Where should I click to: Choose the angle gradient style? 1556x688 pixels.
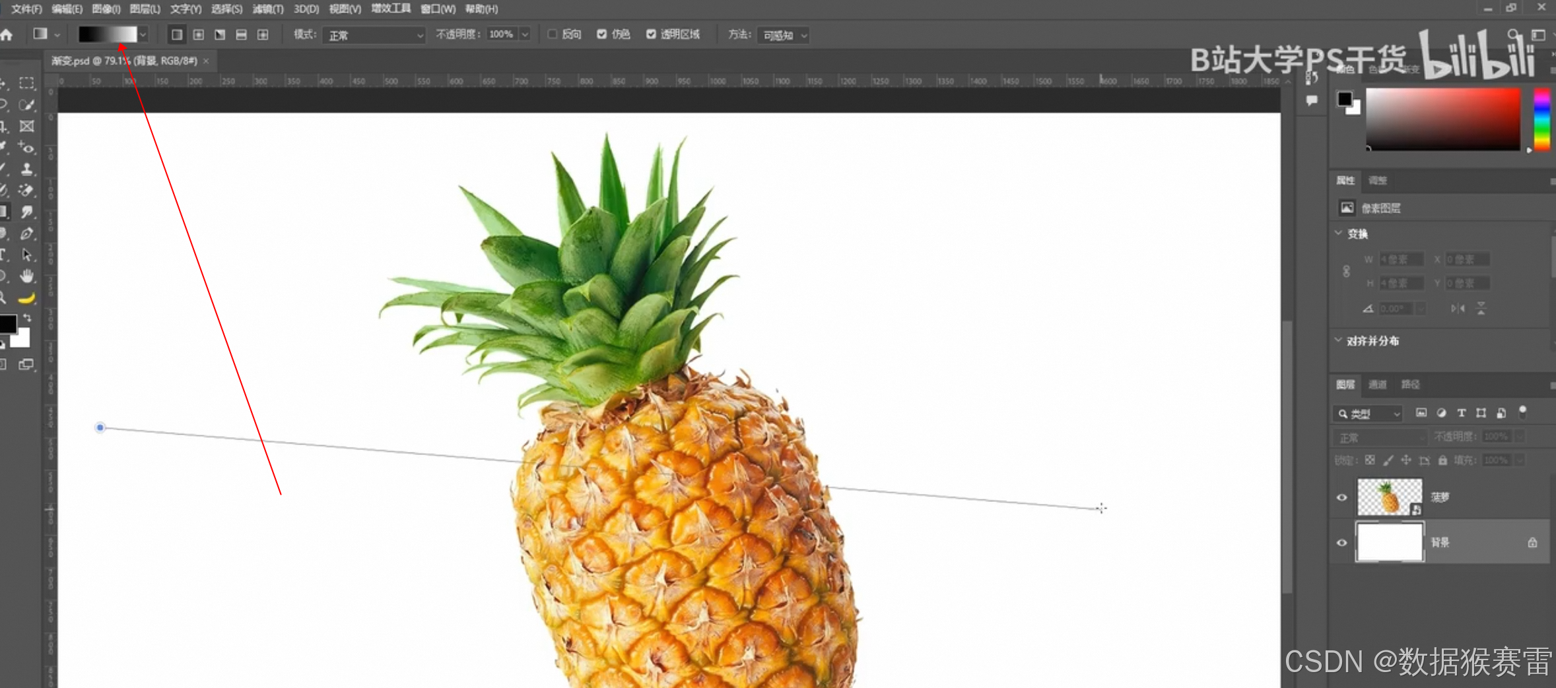[220, 35]
